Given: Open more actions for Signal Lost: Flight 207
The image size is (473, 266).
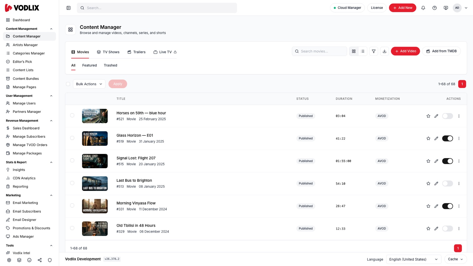Looking at the screenshot, I should pos(459,161).
